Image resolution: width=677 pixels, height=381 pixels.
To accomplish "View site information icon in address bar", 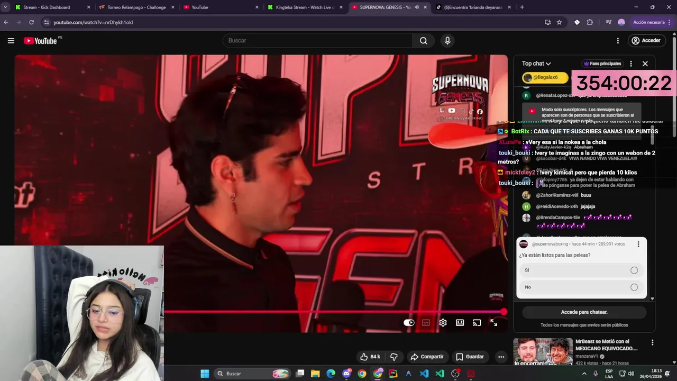I will (x=47, y=22).
